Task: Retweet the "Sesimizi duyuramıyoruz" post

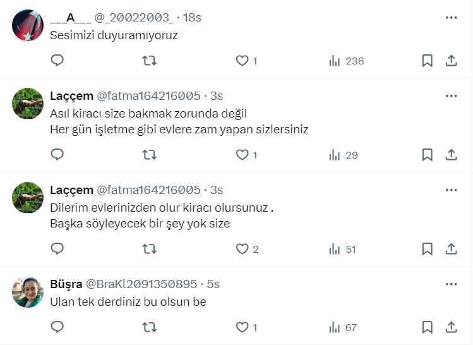Action: [x=150, y=61]
